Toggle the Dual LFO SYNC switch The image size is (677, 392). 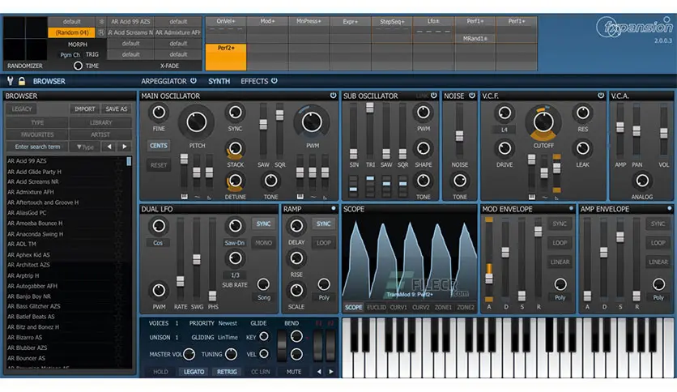(x=263, y=224)
